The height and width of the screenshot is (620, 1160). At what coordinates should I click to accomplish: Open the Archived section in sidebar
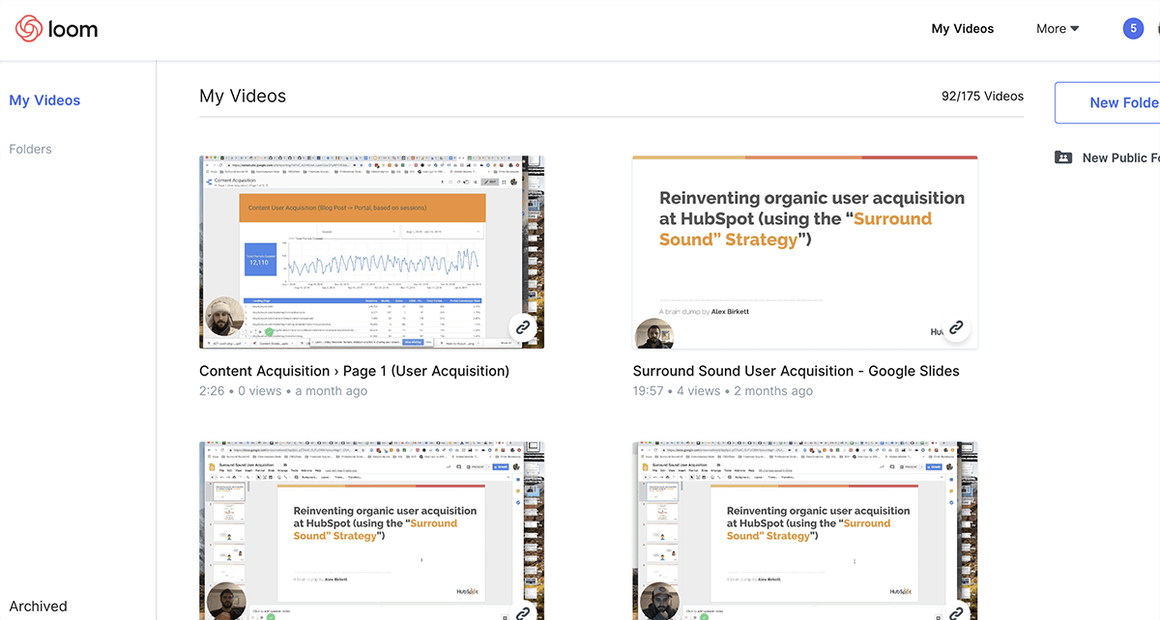click(38, 606)
